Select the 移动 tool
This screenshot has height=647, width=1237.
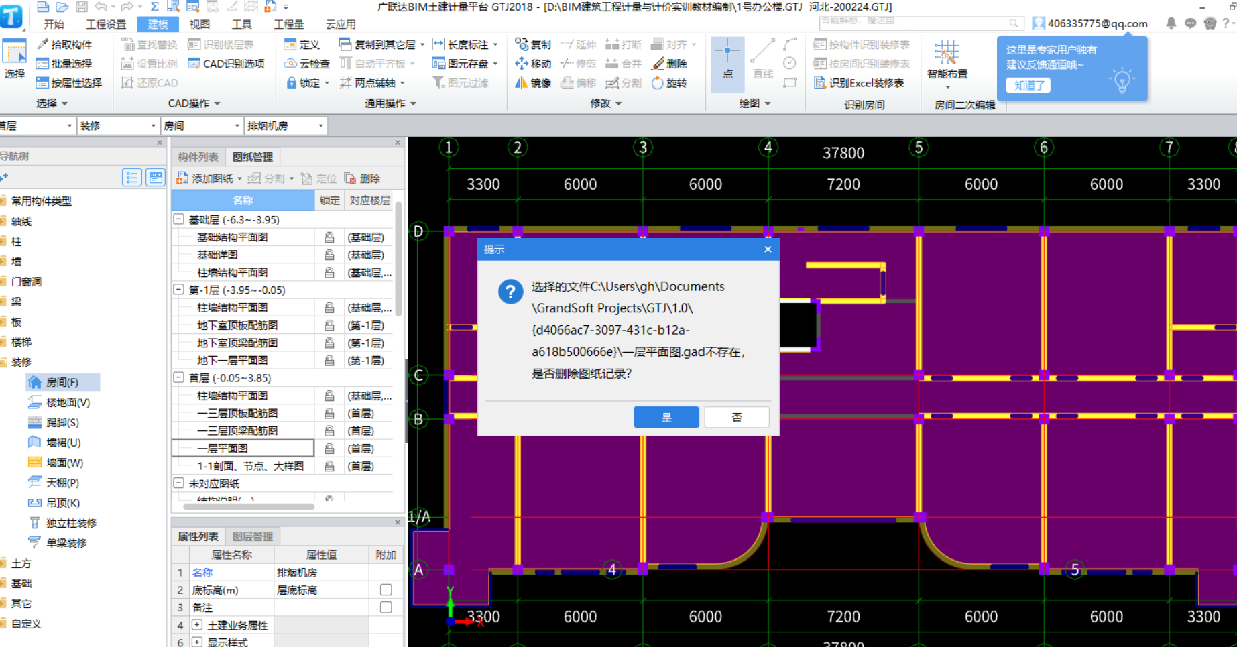(533, 64)
